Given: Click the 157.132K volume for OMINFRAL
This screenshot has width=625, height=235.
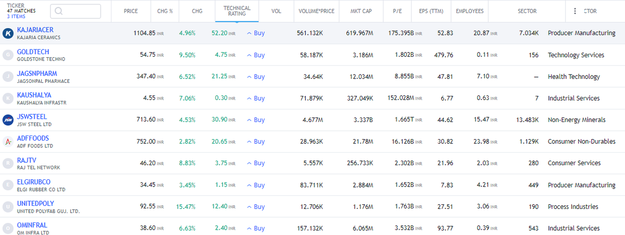Looking at the screenshot, I should click(309, 228).
